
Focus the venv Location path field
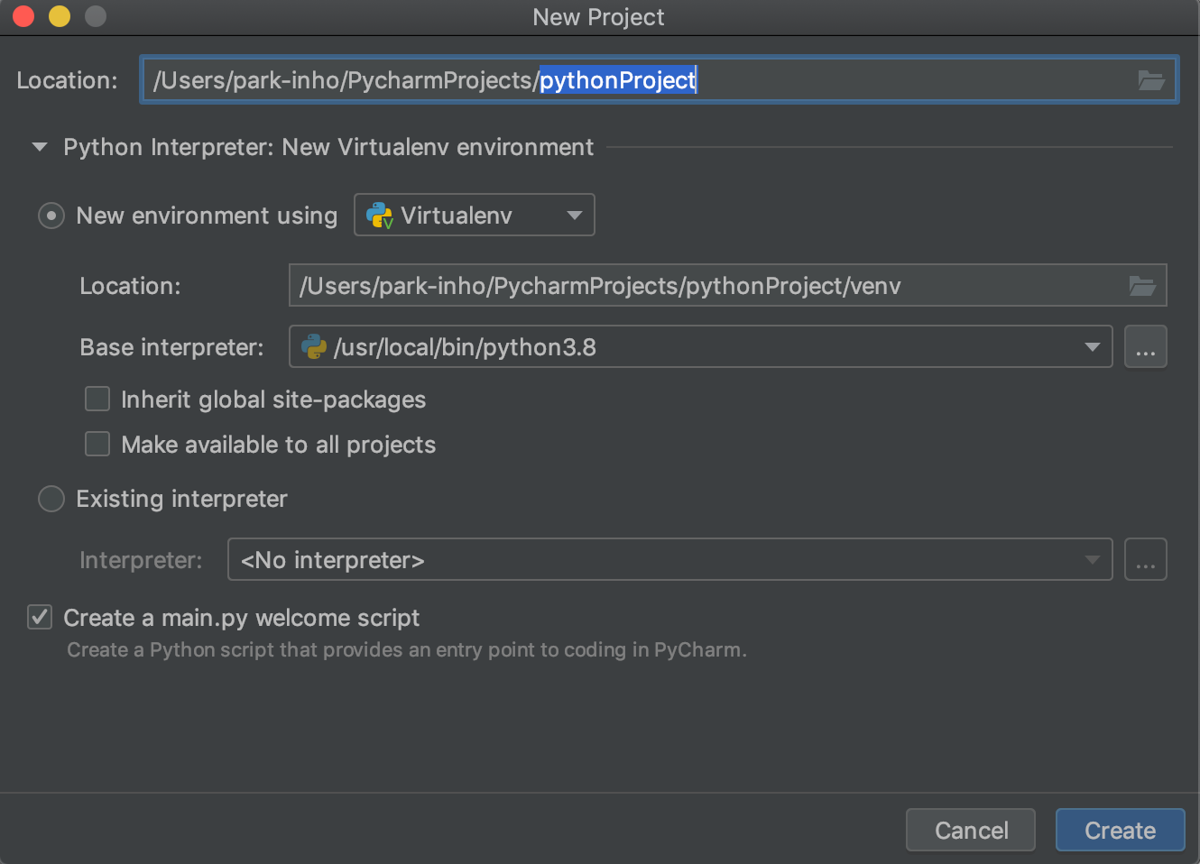tap(727, 286)
